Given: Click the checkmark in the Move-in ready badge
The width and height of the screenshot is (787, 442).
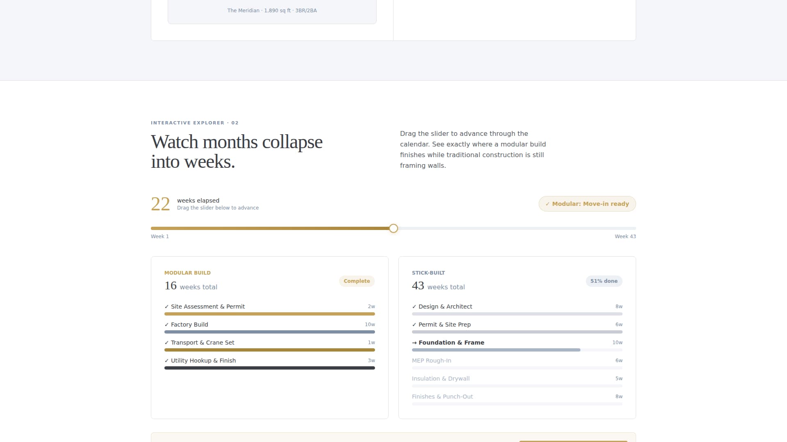Looking at the screenshot, I should click(547, 203).
